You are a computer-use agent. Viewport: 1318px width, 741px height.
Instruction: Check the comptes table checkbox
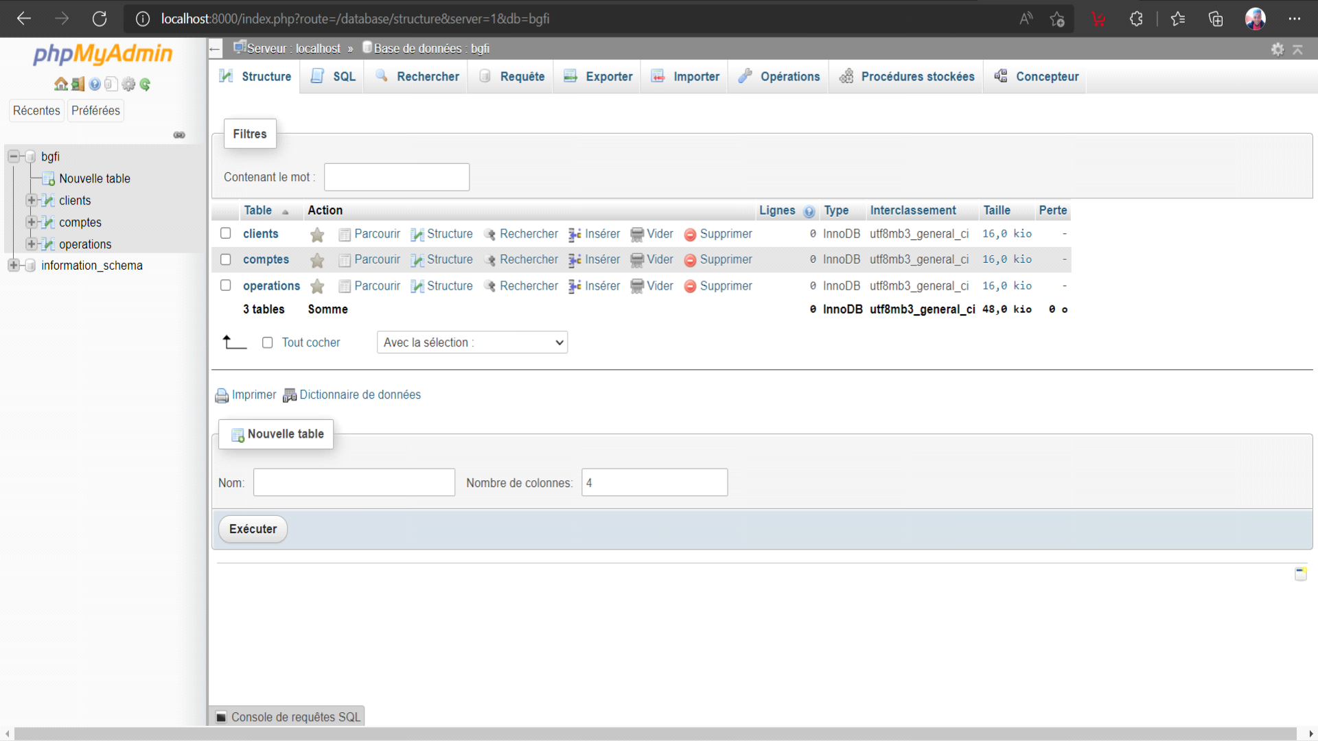225,259
